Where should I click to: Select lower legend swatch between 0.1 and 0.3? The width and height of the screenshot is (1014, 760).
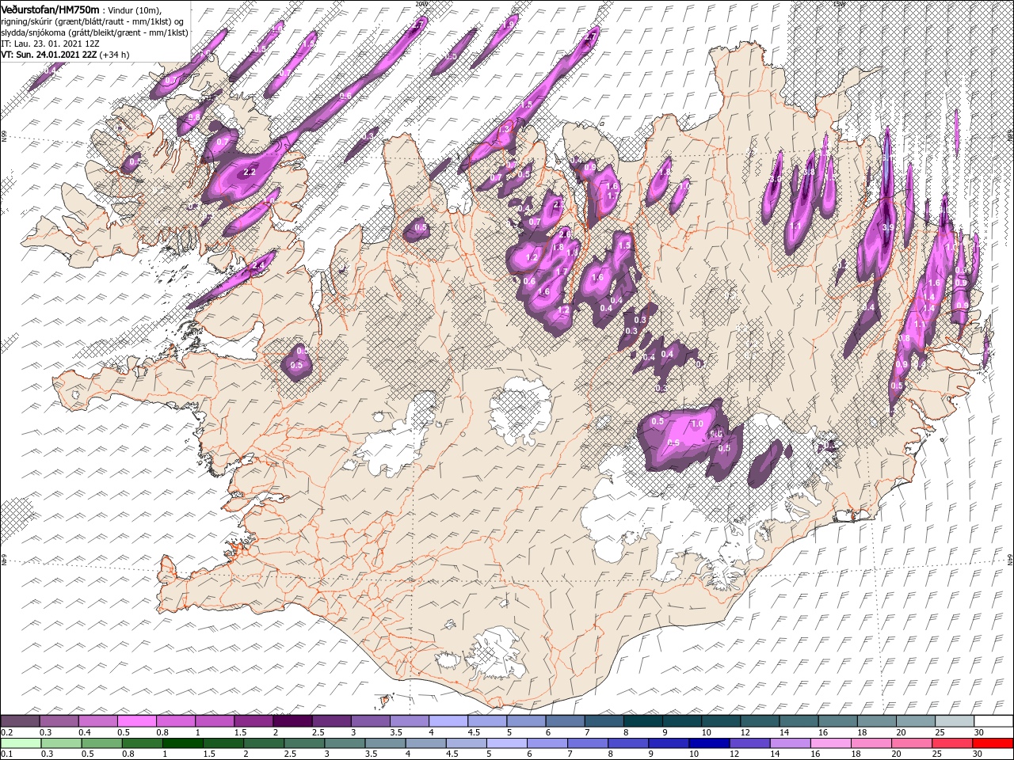click(x=21, y=743)
